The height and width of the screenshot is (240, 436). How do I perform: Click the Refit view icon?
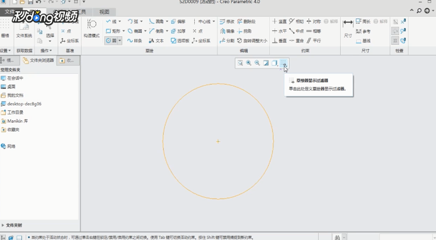click(240, 63)
